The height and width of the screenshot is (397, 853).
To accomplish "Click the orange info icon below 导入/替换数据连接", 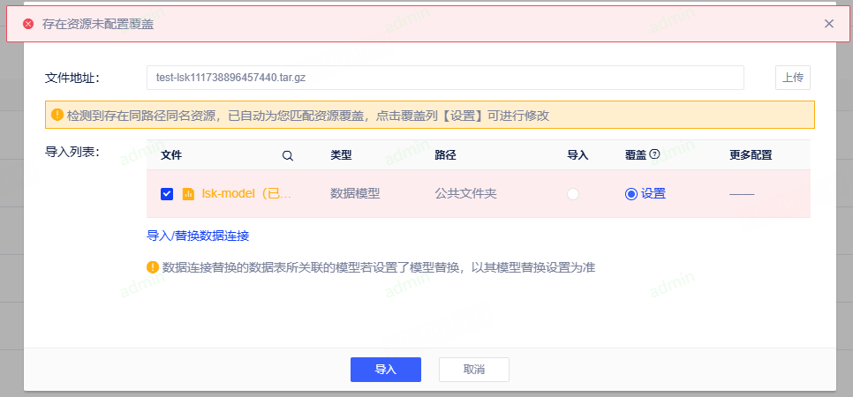I will (153, 266).
